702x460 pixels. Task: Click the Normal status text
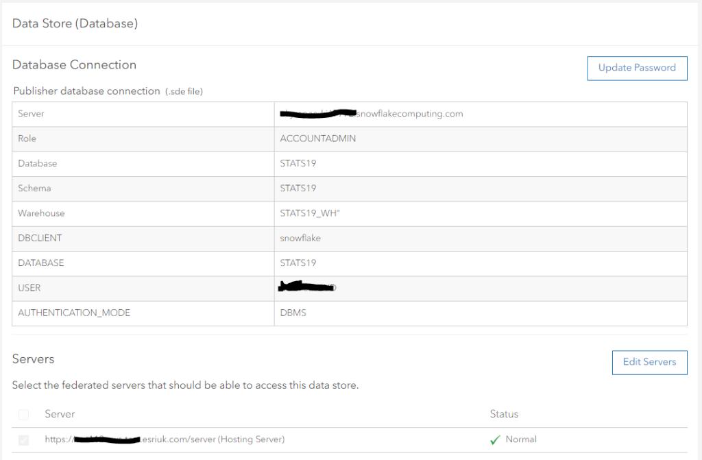[521, 439]
